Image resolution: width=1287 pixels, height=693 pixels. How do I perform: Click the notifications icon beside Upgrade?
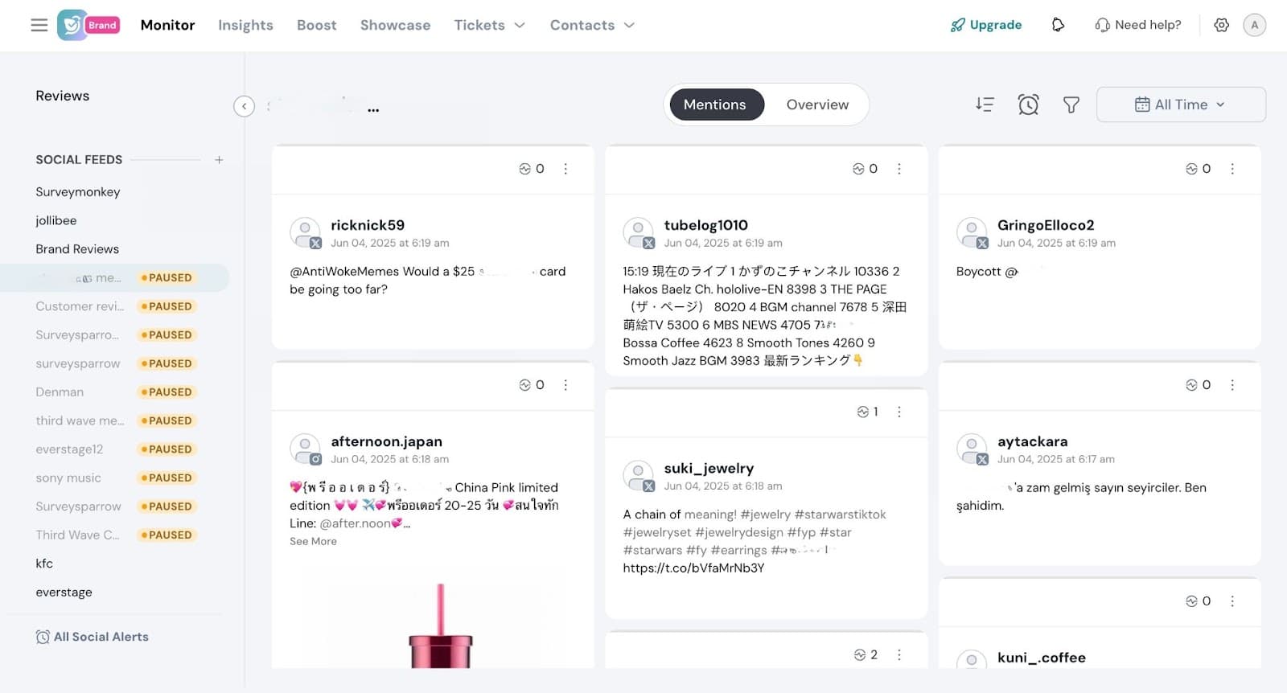1058,25
